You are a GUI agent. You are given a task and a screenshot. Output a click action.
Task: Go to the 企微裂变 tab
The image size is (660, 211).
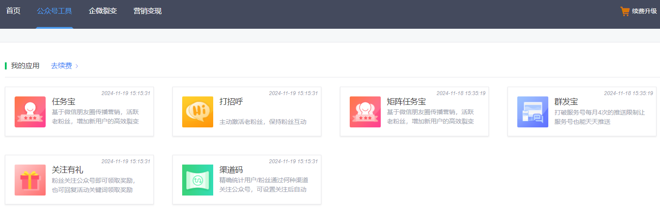pos(103,11)
